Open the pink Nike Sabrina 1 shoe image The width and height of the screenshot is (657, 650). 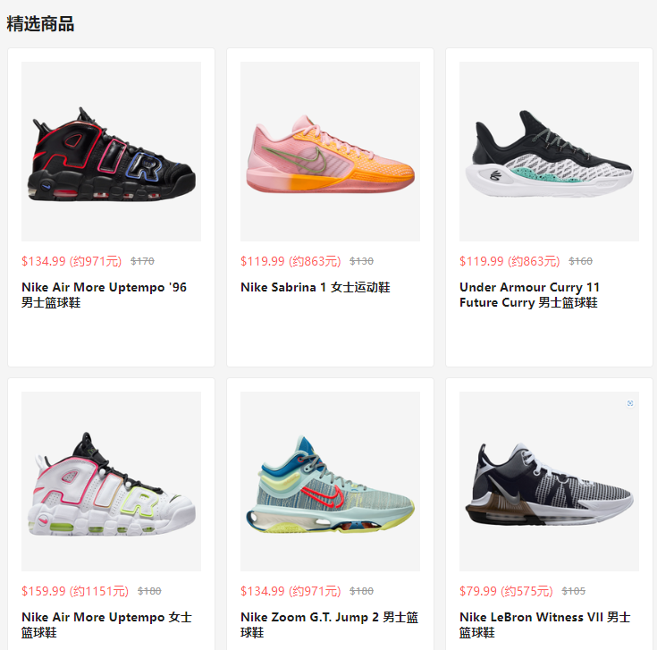(330, 151)
